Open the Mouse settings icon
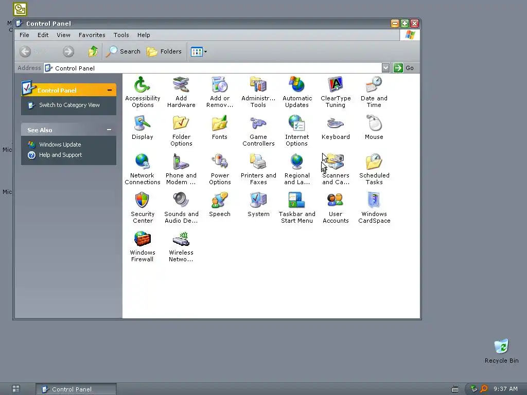The width and height of the screenshot is (527, 395). coord(374,128)
